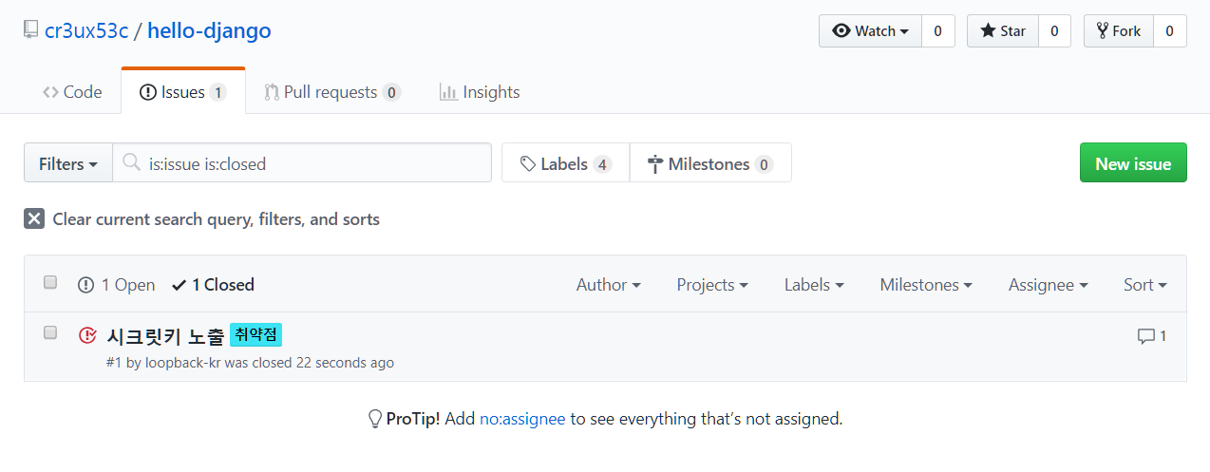Click the comment bubble icon on issue #1
The width and height of the screenshot is (1210, 472).
(1146, 336)
